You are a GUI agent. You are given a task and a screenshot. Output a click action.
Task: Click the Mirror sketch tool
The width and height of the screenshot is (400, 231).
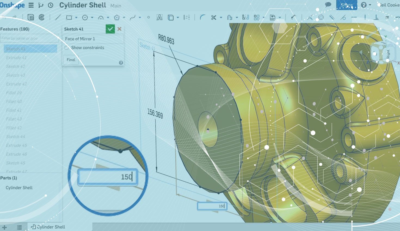[x=245, y=17]
